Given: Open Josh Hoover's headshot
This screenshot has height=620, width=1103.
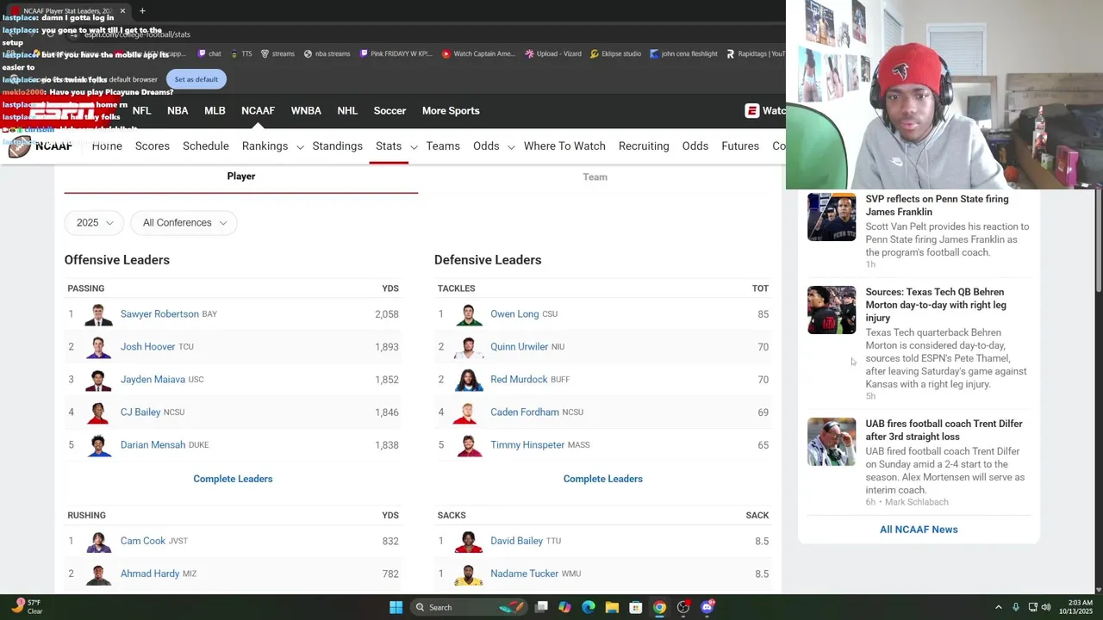Looking at the screenshot, I should click(99, 347).
